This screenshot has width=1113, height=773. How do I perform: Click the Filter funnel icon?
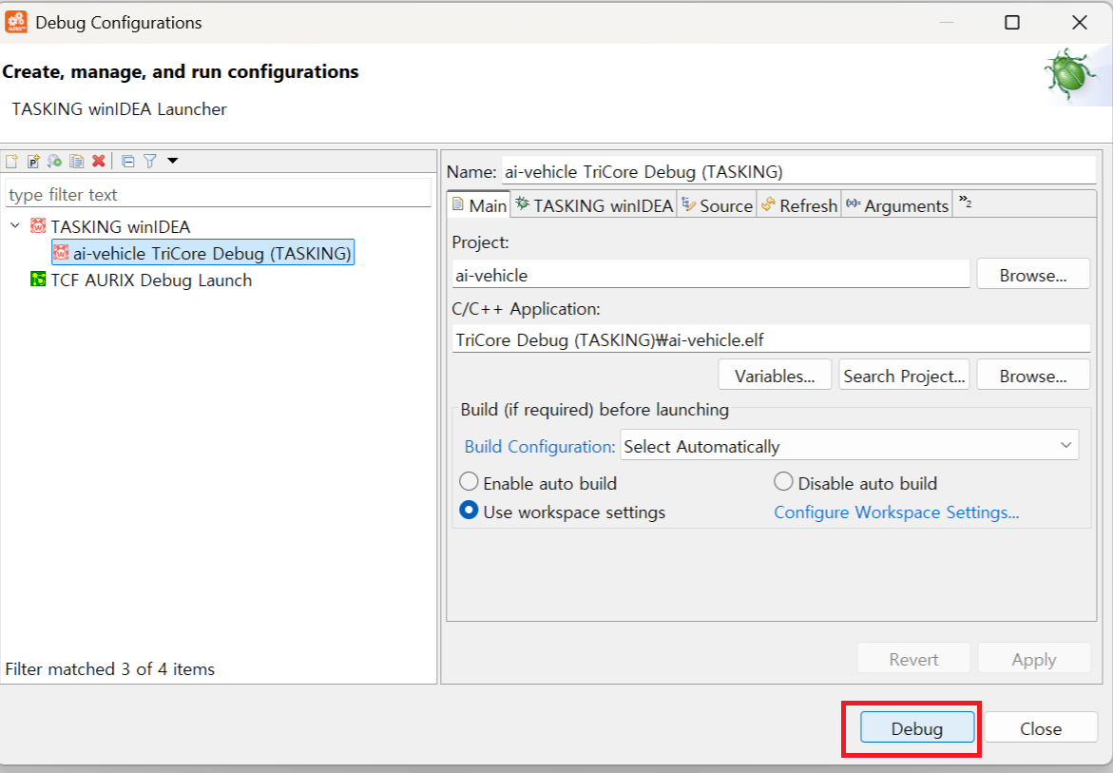click(150, 161)
